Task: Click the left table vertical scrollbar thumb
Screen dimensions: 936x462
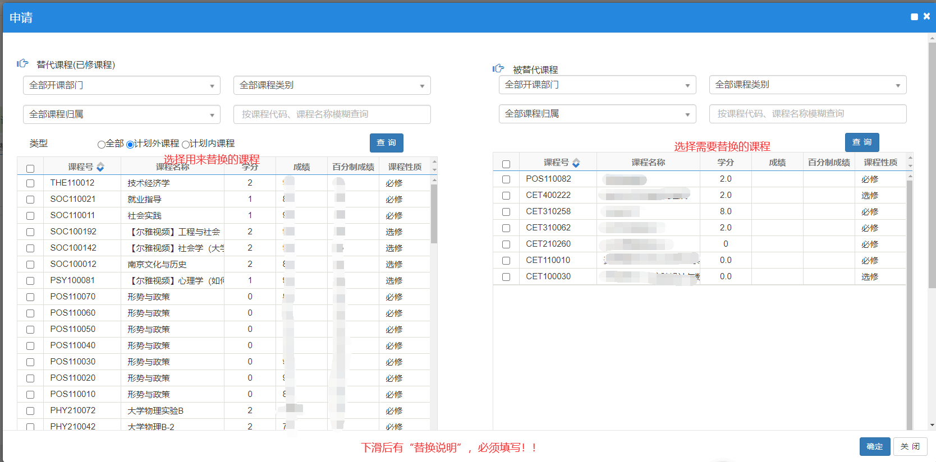Action: tap(434, 213)
